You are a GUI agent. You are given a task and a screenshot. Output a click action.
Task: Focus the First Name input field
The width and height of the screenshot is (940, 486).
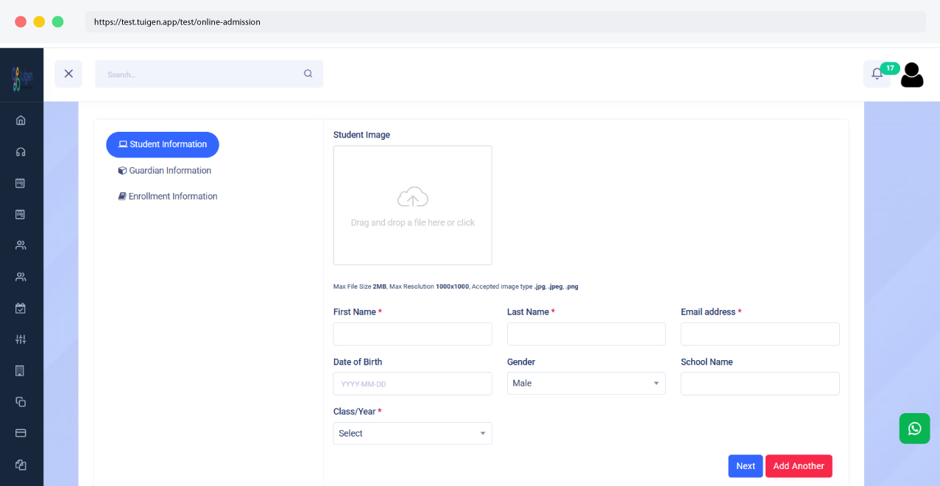[412, 334]
